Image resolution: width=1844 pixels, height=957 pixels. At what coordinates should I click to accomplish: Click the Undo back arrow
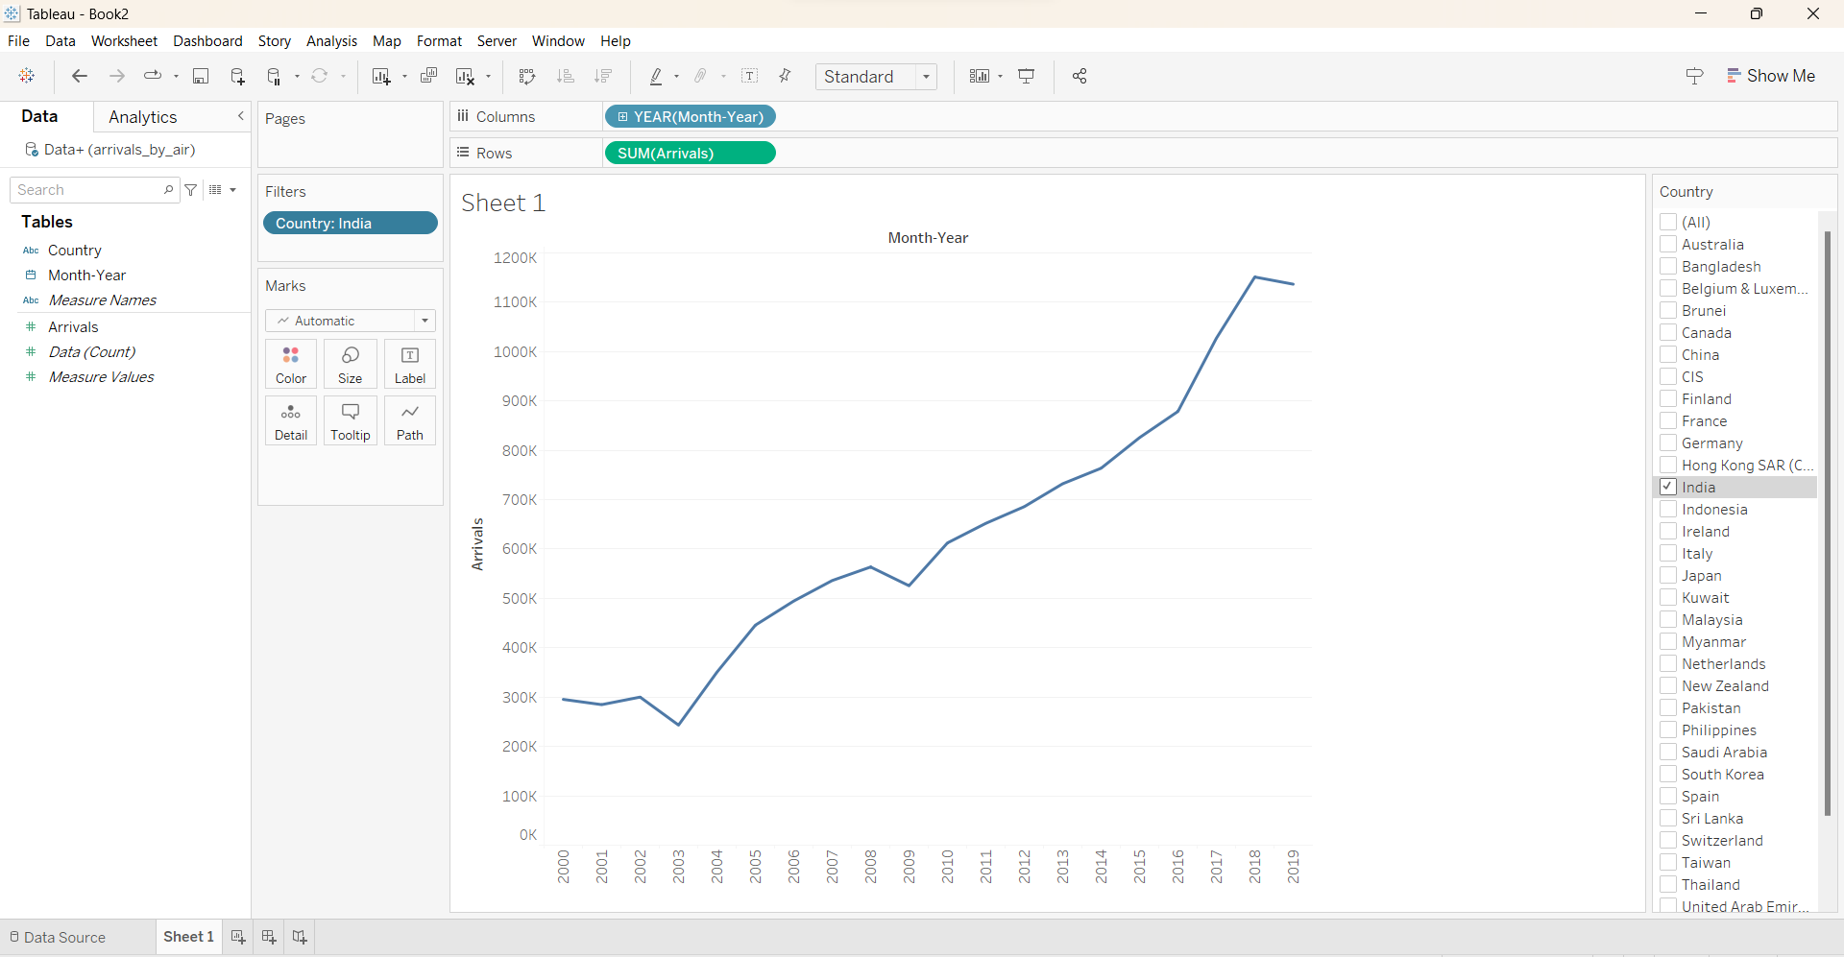pyautogui.click(x=80, y=77)
